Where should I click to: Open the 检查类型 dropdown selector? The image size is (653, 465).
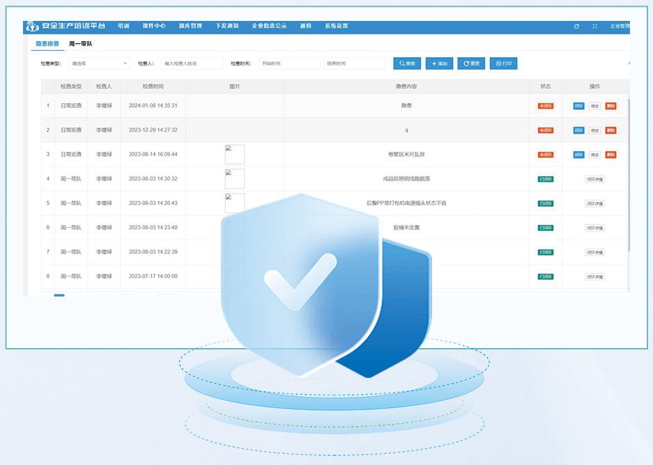point(99,63)
